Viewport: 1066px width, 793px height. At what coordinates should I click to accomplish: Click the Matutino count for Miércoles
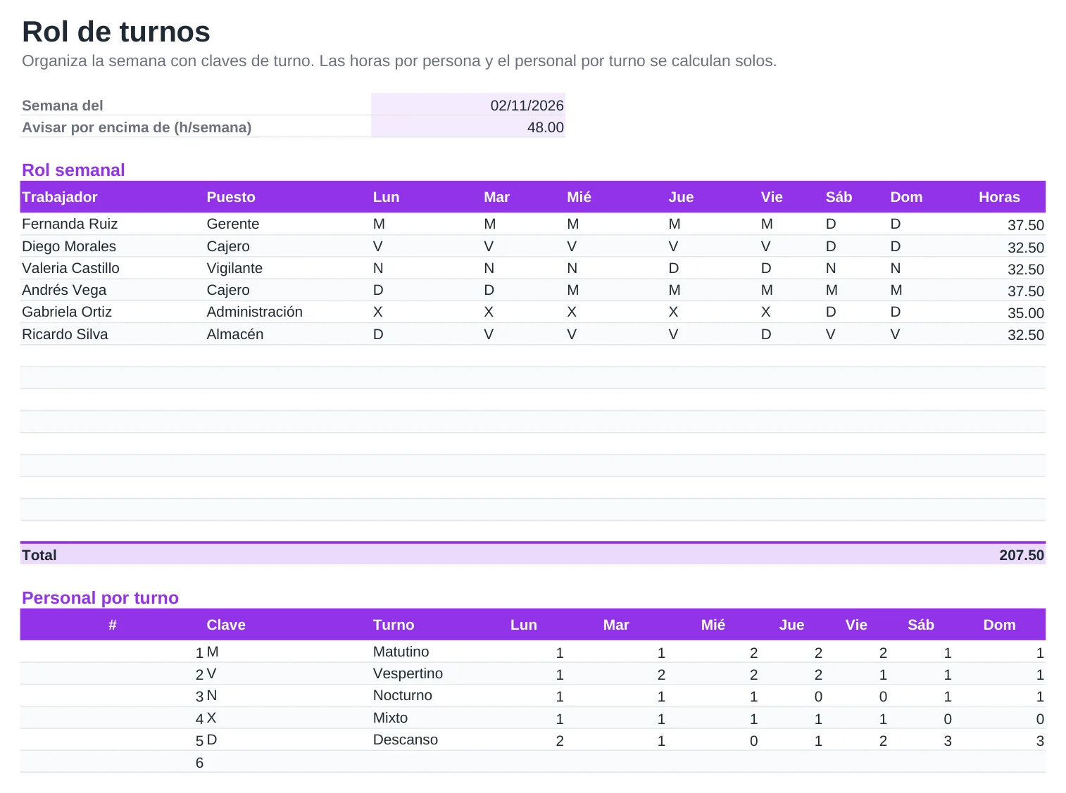point(753,653)
